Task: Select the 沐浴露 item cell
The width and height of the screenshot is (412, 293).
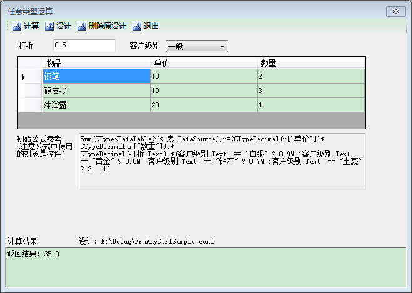Action: (96, 105)
